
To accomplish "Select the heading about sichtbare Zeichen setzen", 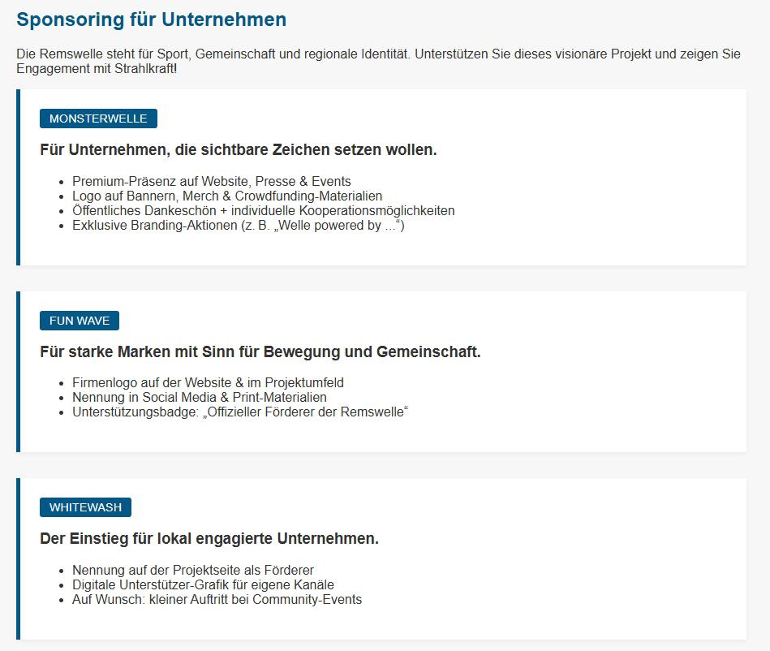I will point(239,149).
